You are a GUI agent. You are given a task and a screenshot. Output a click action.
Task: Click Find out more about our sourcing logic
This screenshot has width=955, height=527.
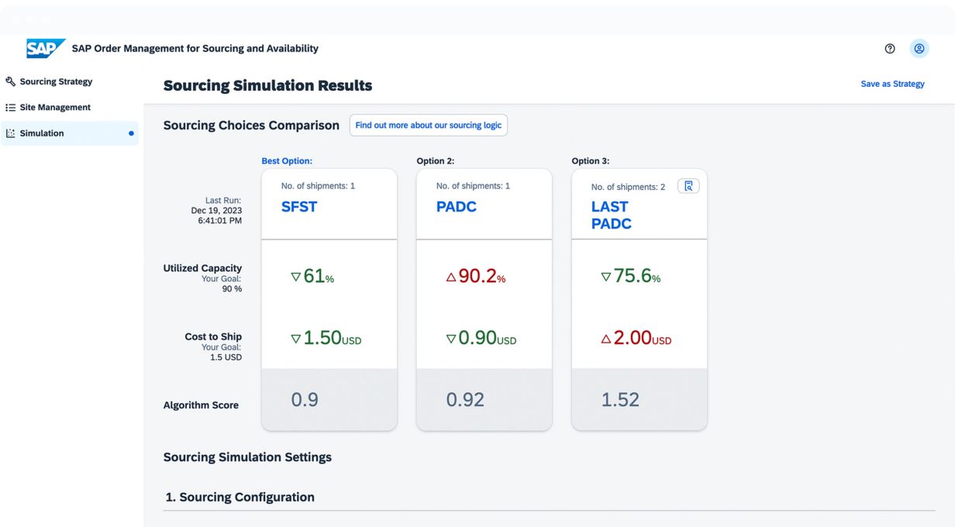pyautogui.click(x=428, y=126)
